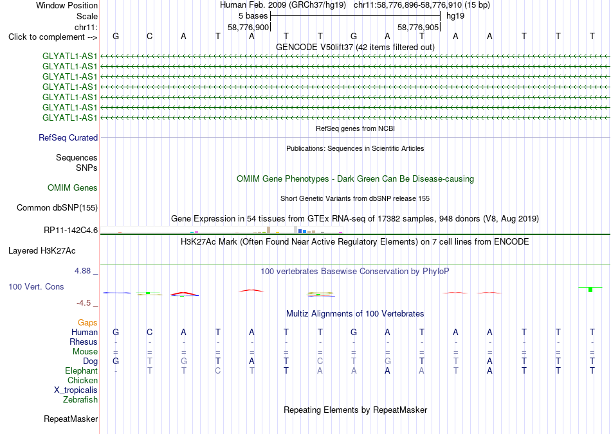Viewport: 611px width, 434px height.
Task: Click the 58,776,900 position marker
Action: [x=248, y=27]
